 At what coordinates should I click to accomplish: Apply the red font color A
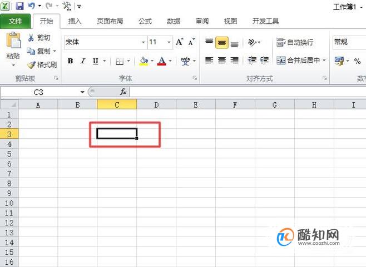162,61
